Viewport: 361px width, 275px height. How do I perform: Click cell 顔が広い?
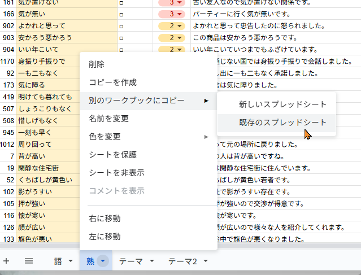pos(48,228)
